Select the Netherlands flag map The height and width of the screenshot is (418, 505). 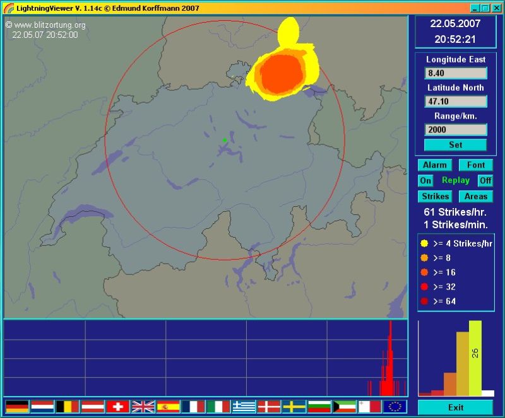coord(42,407)
